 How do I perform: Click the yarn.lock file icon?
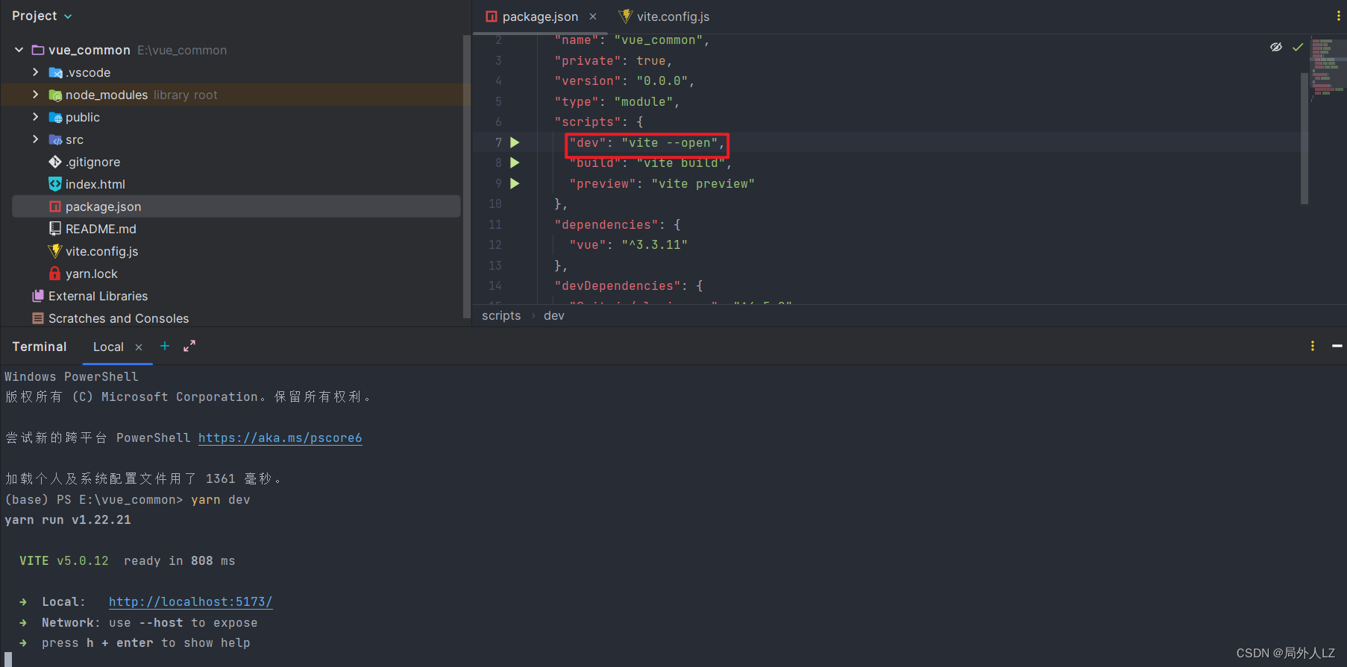click(x=55, y=274)
